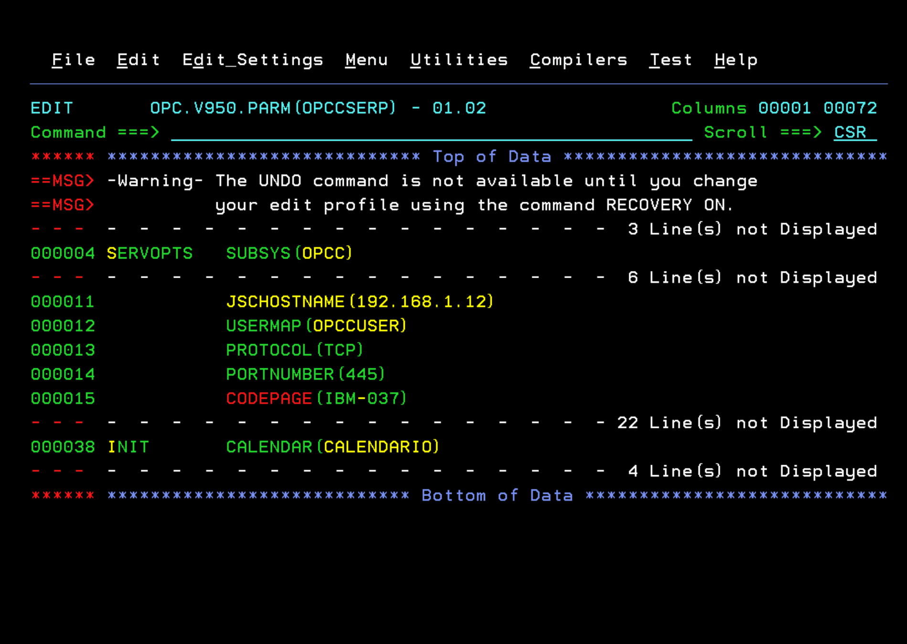Click the INIT statement keyword
This screenshot has width=907, height=644.
pos(128,447)
